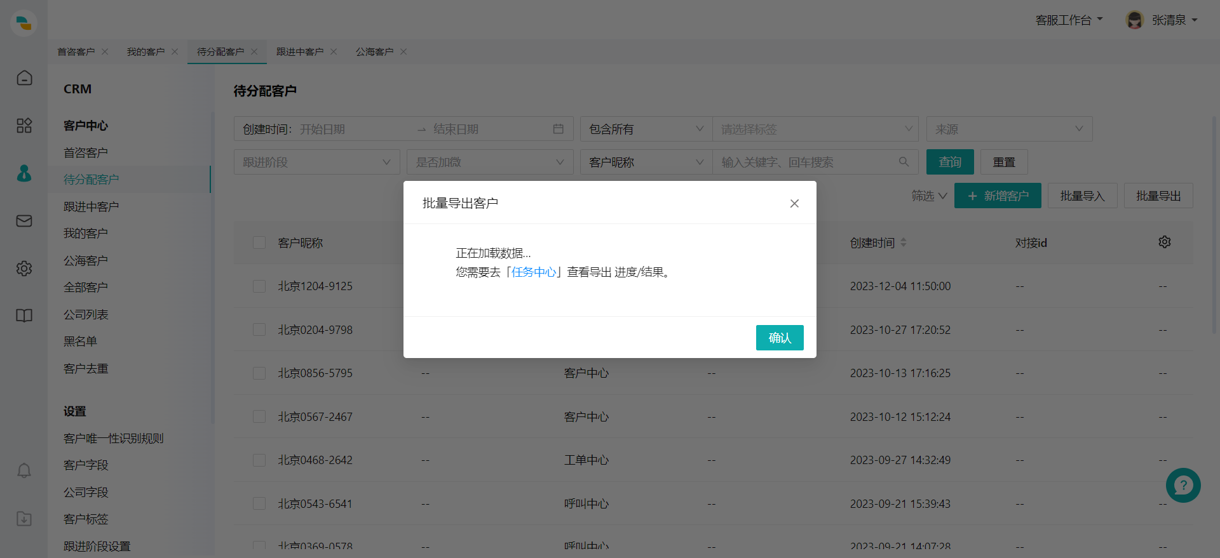This screenshot has width=1220, height=558.
Task: Toggle the select-all header checkbox
Action: tap(259, 242)
